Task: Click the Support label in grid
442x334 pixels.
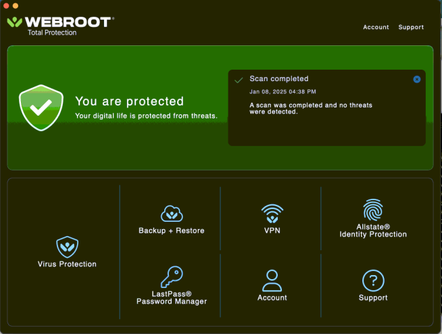Action: (373, 297)
